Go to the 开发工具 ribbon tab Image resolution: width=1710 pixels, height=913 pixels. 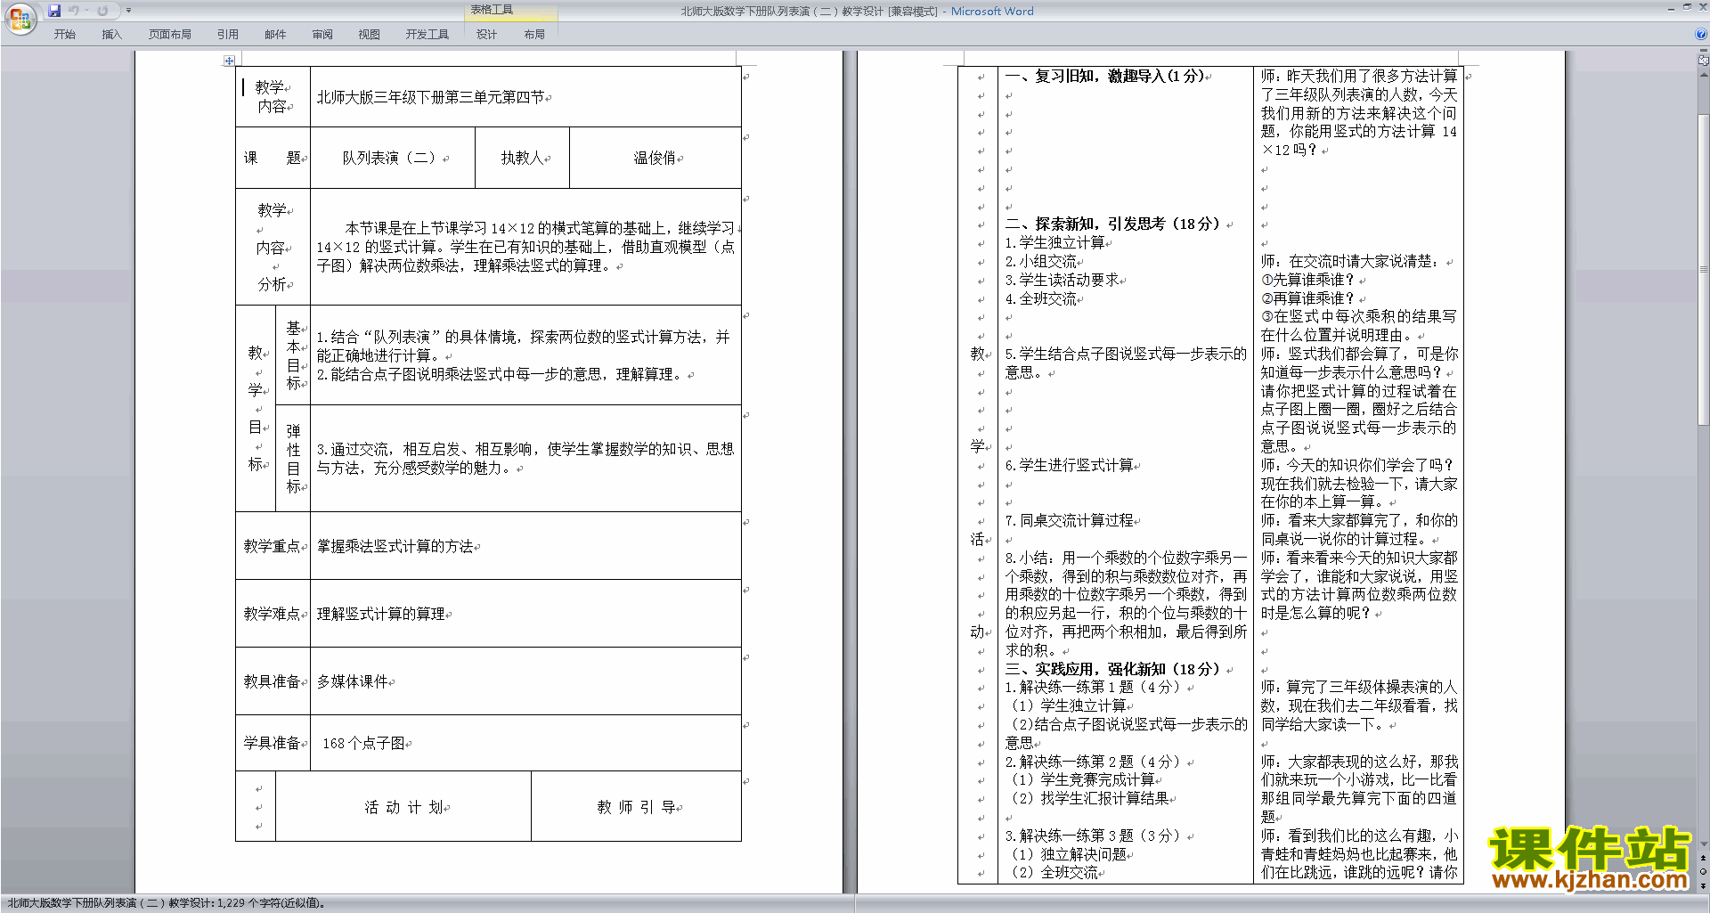[x=427, y=35]
